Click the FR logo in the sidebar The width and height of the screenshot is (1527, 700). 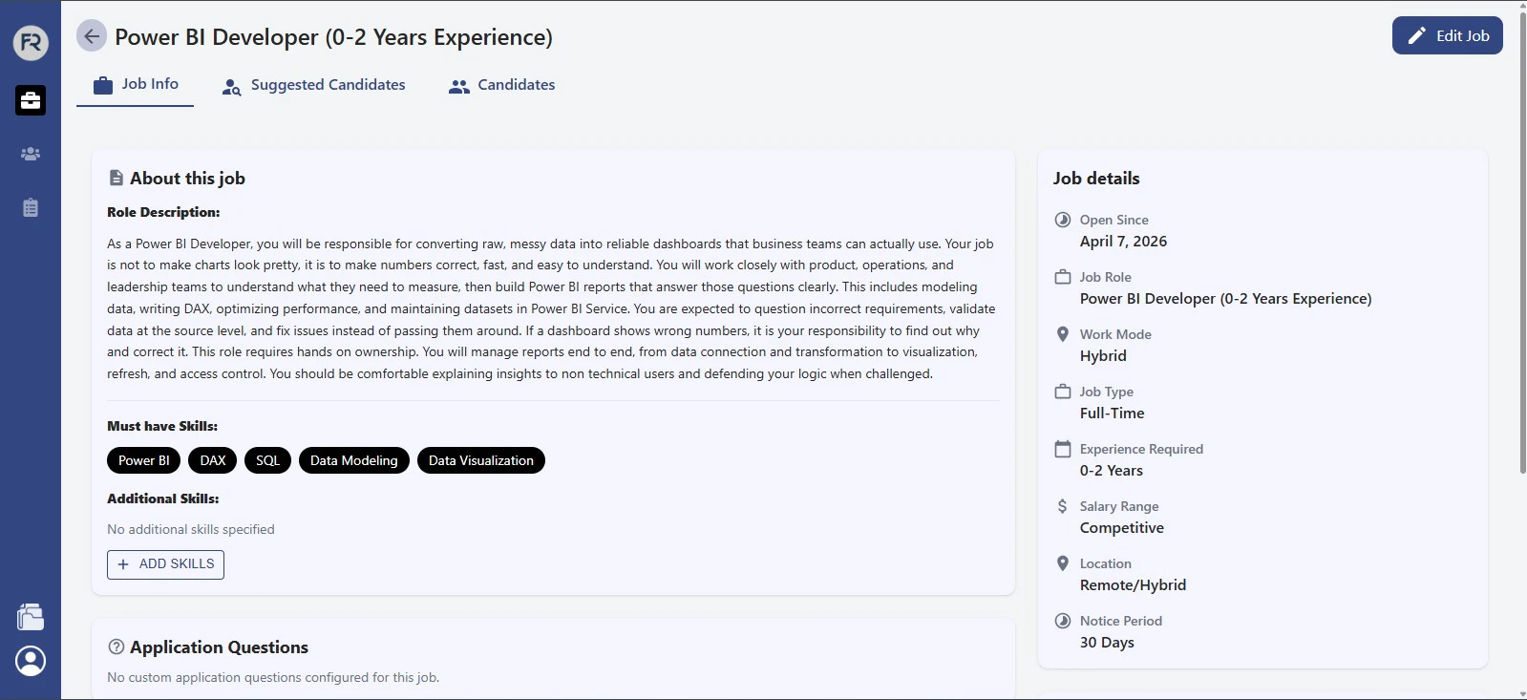coord(31,43)
